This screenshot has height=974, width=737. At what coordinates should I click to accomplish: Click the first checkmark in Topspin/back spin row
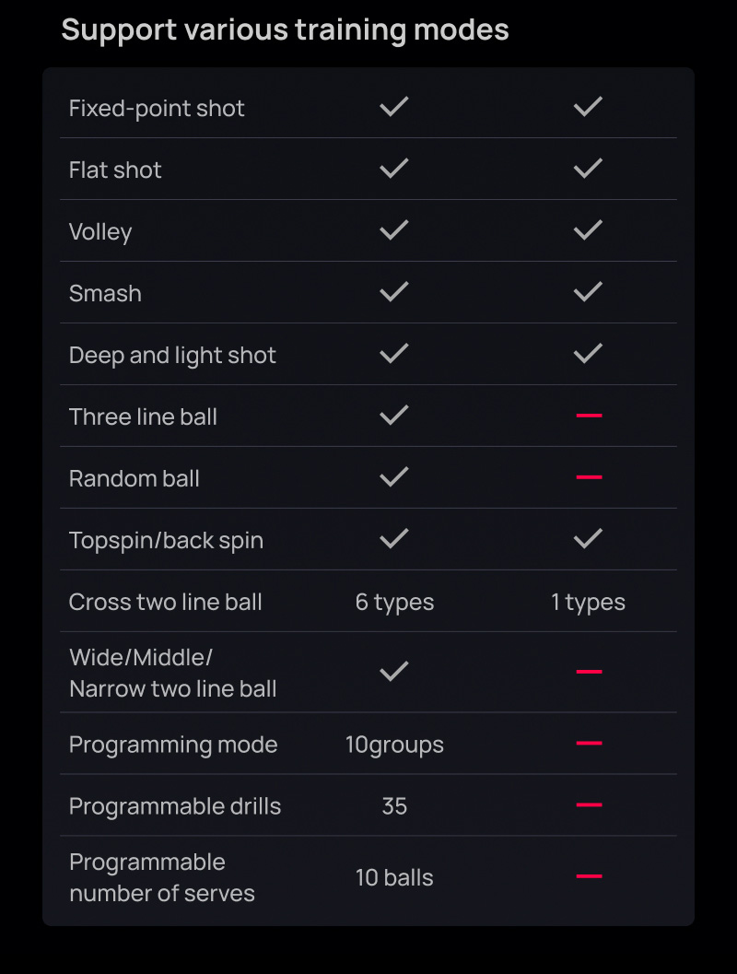coord(394,539)
